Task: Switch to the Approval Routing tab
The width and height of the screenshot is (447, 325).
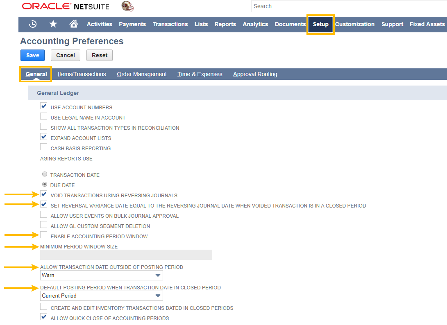Action: click(255, 74)
